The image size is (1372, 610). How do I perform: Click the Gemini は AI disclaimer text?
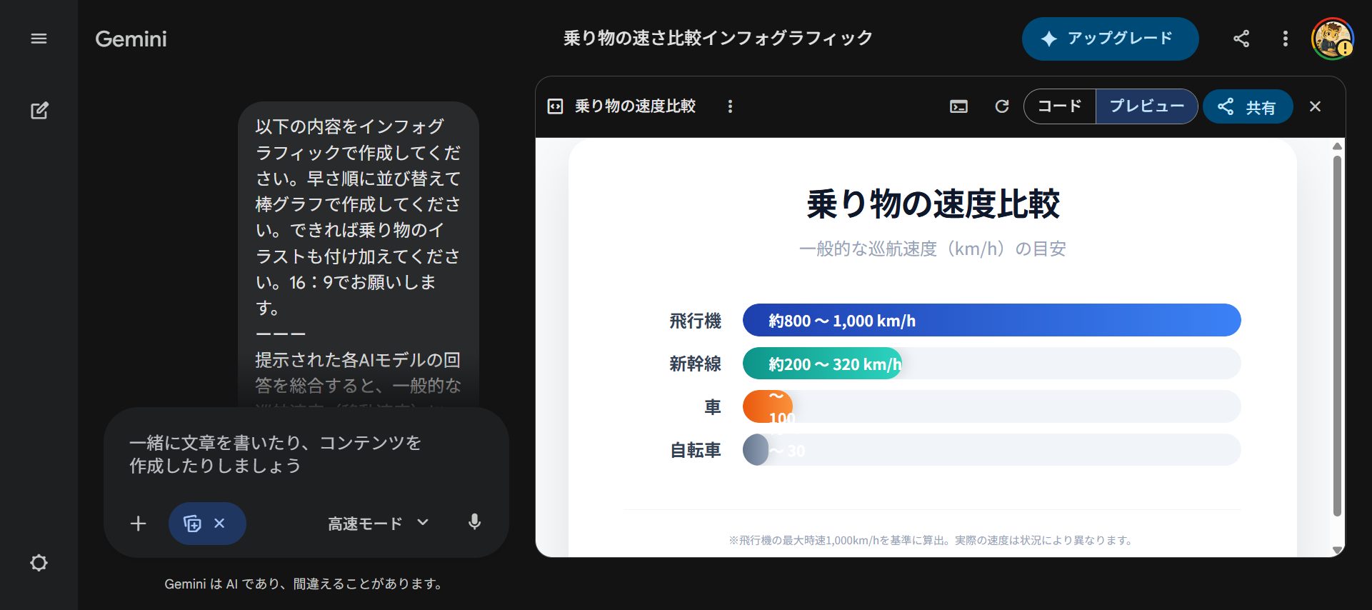(x=304, y=584)
